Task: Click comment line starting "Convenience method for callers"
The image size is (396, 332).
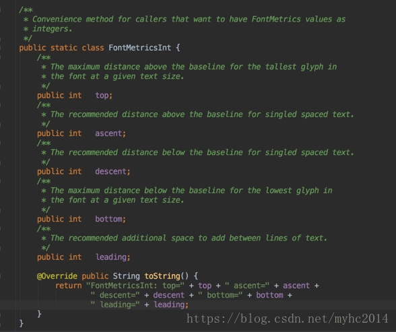Action: coord(185,19)
